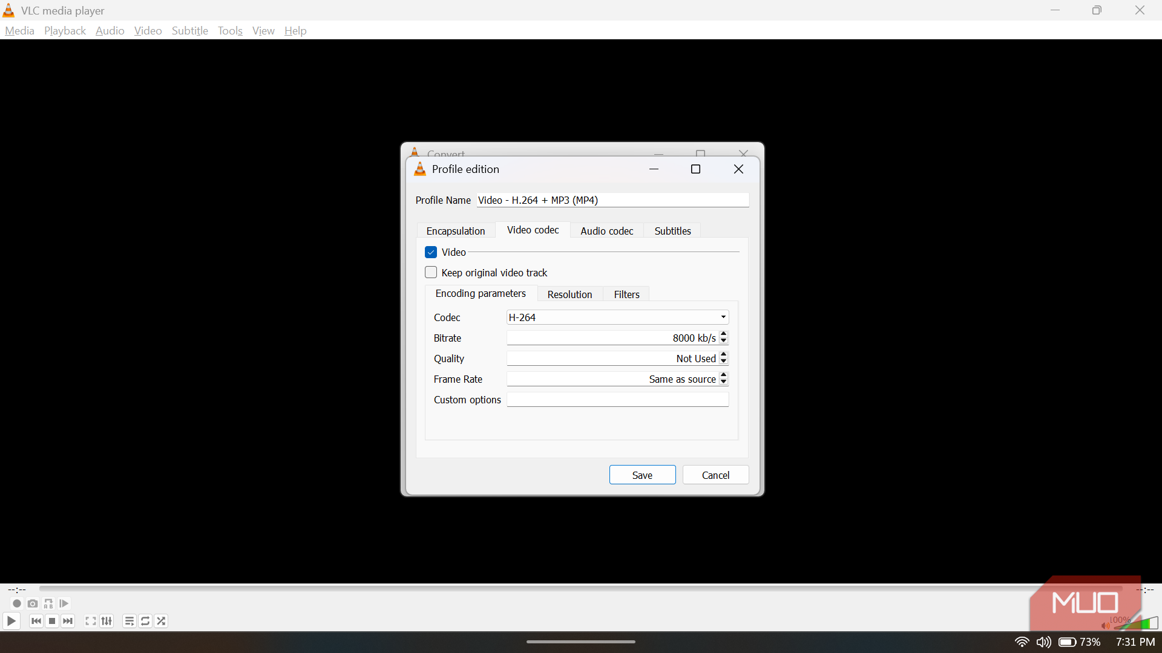Click the Bitrate value field
1162x653 pixels.
612,338
